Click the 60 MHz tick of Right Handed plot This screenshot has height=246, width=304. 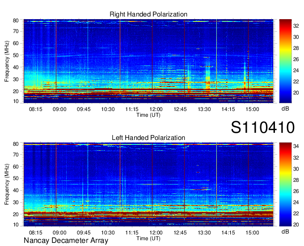[x=16, y=43]
